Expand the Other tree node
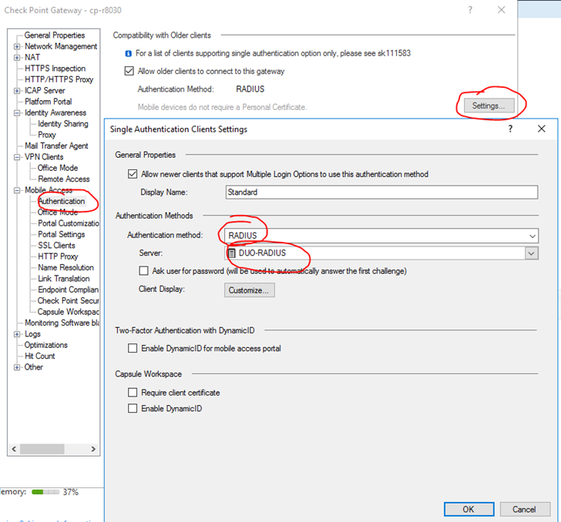This screenshot has width=561, height=522. pyautogui.click(x=17, y=367)
